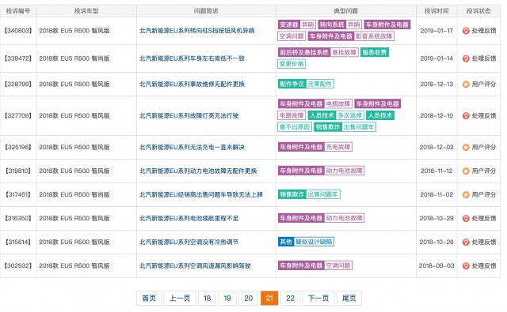Viewport: 507px width, 312px height.
Task: Go to page 22
Action: [291, 298]
